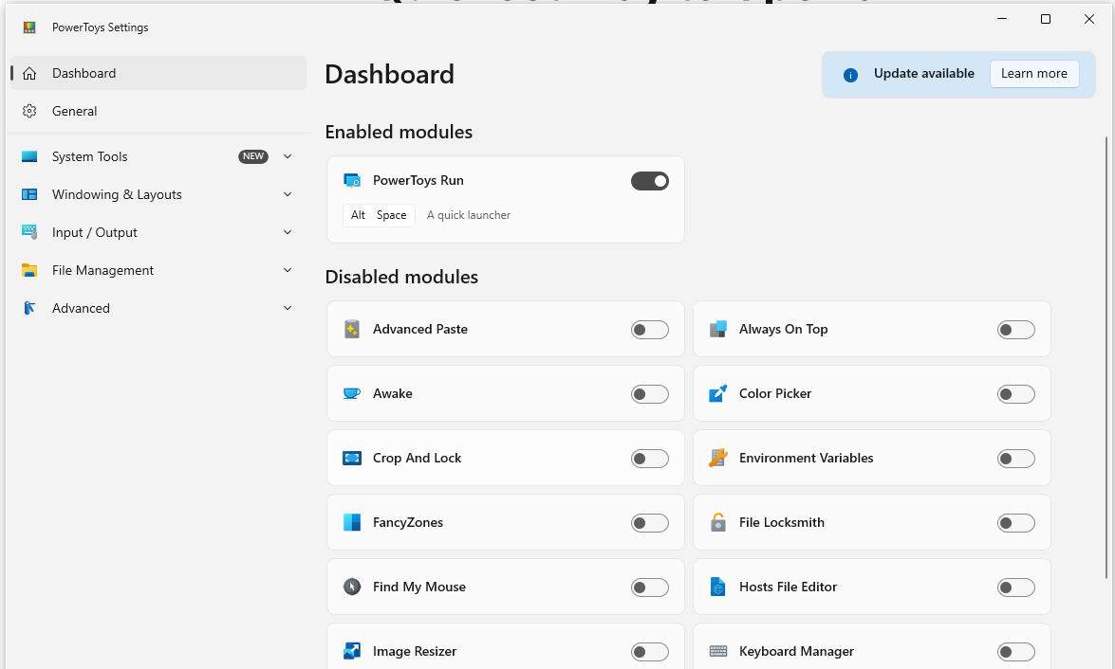Maximize the PowerToys Settings window
The width and height of the screenshot is (1115, 669).
pyautogui.click(x=1046, y=19)
